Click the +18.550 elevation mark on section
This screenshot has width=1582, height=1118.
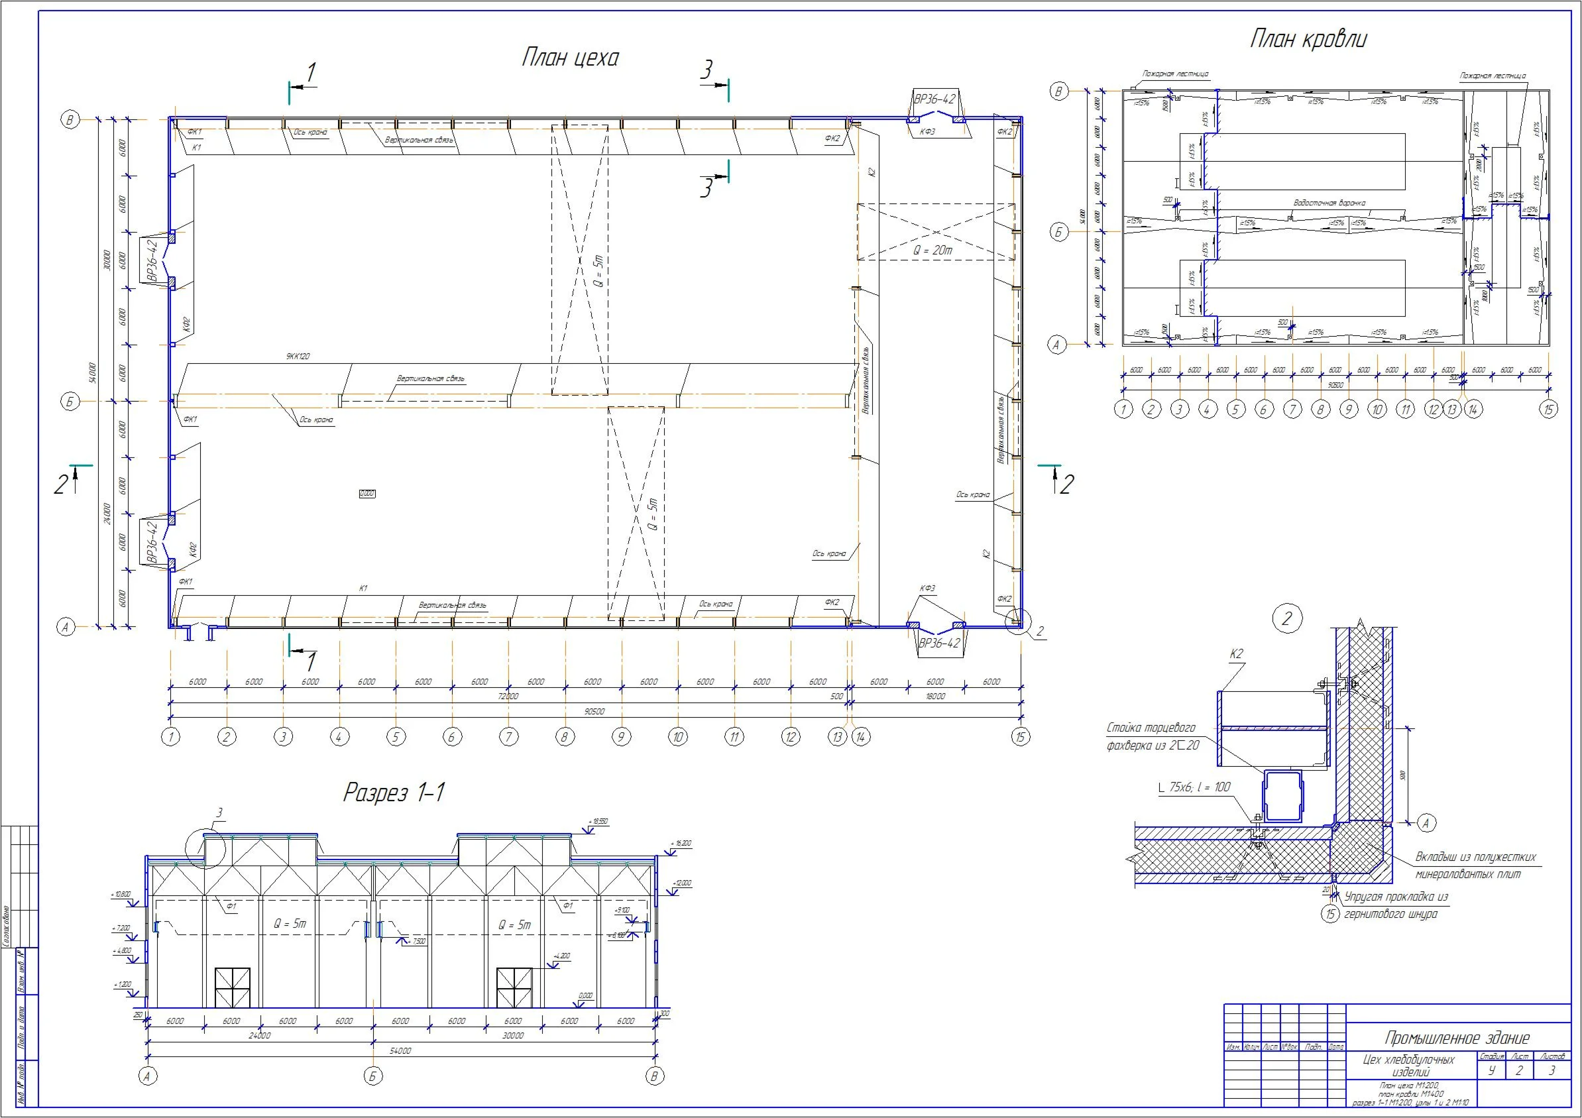(597, 821)
